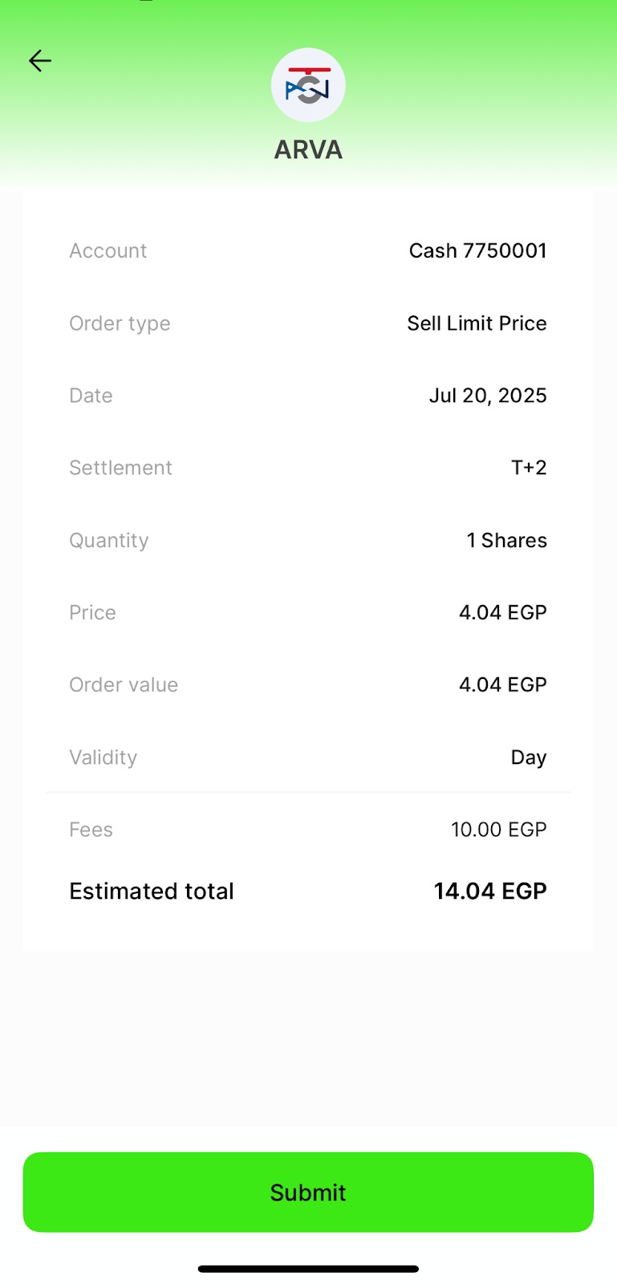Tap the Day validity value
Screen dimensions: 617x1284
click(529, 758)
